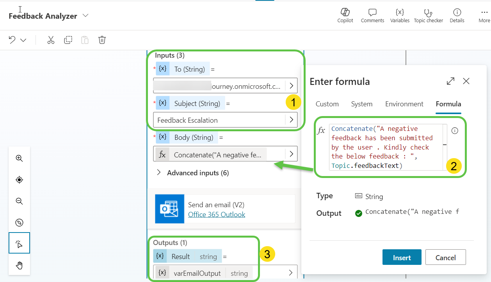This screenshot has height=282, width=491.
Task: Open the Feedback Analyzer topic dropdown
Action: [86, 16]
